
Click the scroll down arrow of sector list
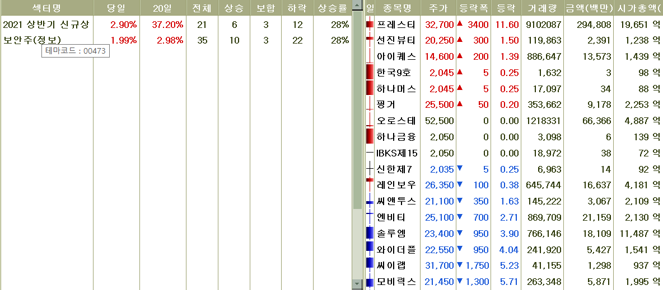[x=357, y=284]
